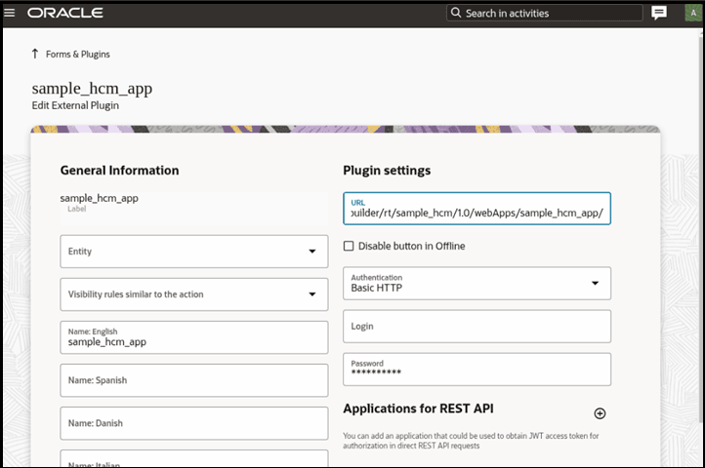Click the URL input field
The height and width of the screenshot is (468, 705).
(x=477, y=209)
